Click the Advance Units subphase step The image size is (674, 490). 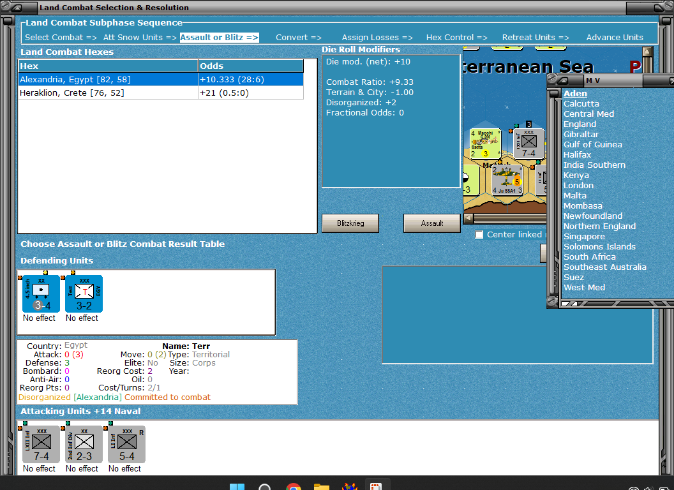click(615, 38)
